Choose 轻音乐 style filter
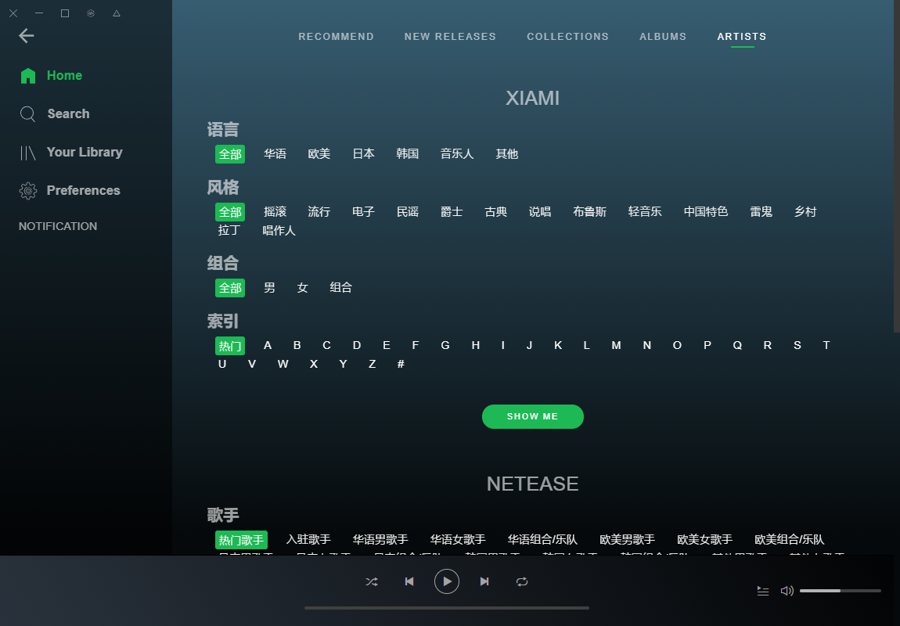The image size is (900, 626). click(645, 212)
